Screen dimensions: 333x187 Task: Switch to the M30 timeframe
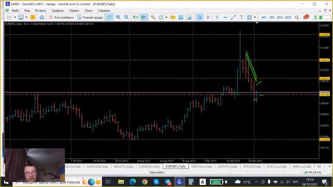tap(288, 17)
